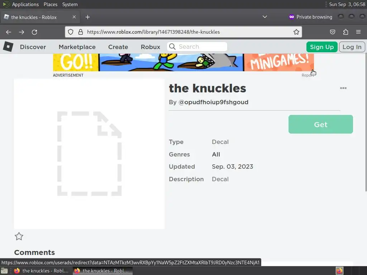Click the Report link under the ad
This screenshot has width=367, height=275.
pos(308,75)
